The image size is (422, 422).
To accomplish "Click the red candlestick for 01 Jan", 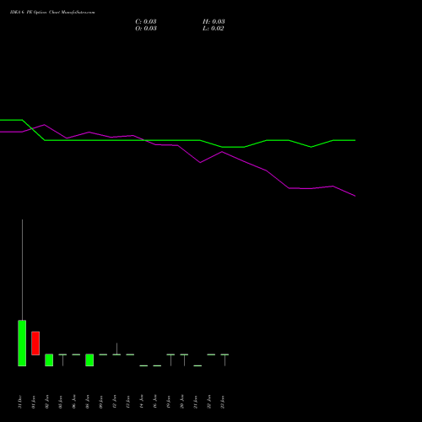I will (35, 344).
